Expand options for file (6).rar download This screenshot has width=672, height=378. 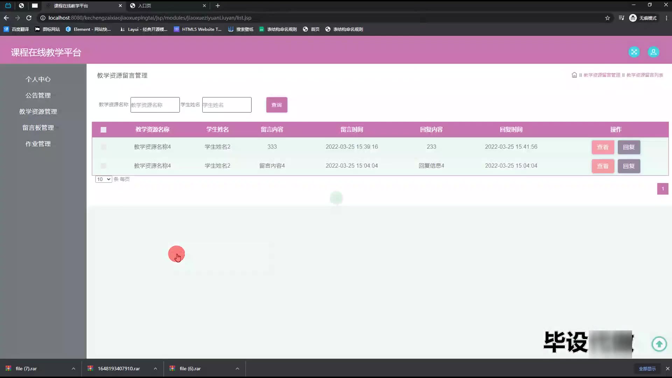coord(237,369)
